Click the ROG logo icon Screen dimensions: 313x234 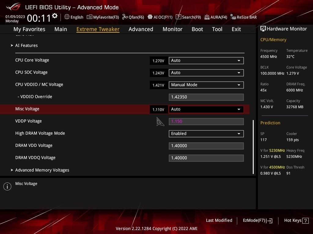[13, 7]
